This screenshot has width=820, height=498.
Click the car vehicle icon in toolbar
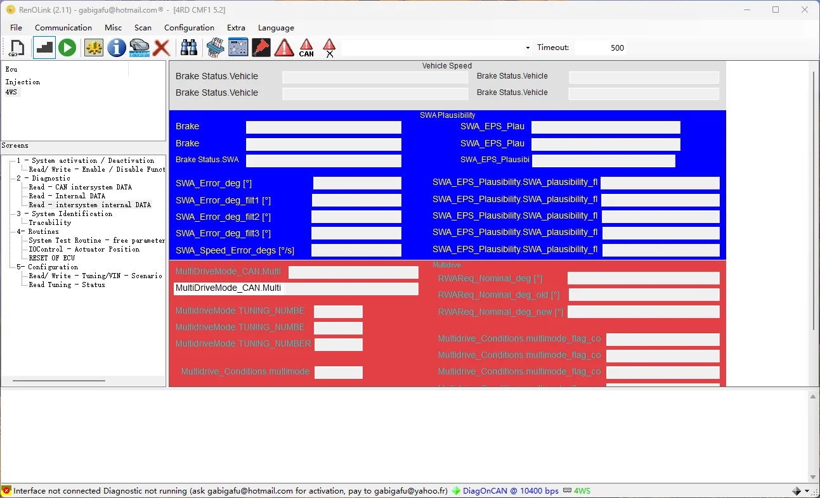139,48
